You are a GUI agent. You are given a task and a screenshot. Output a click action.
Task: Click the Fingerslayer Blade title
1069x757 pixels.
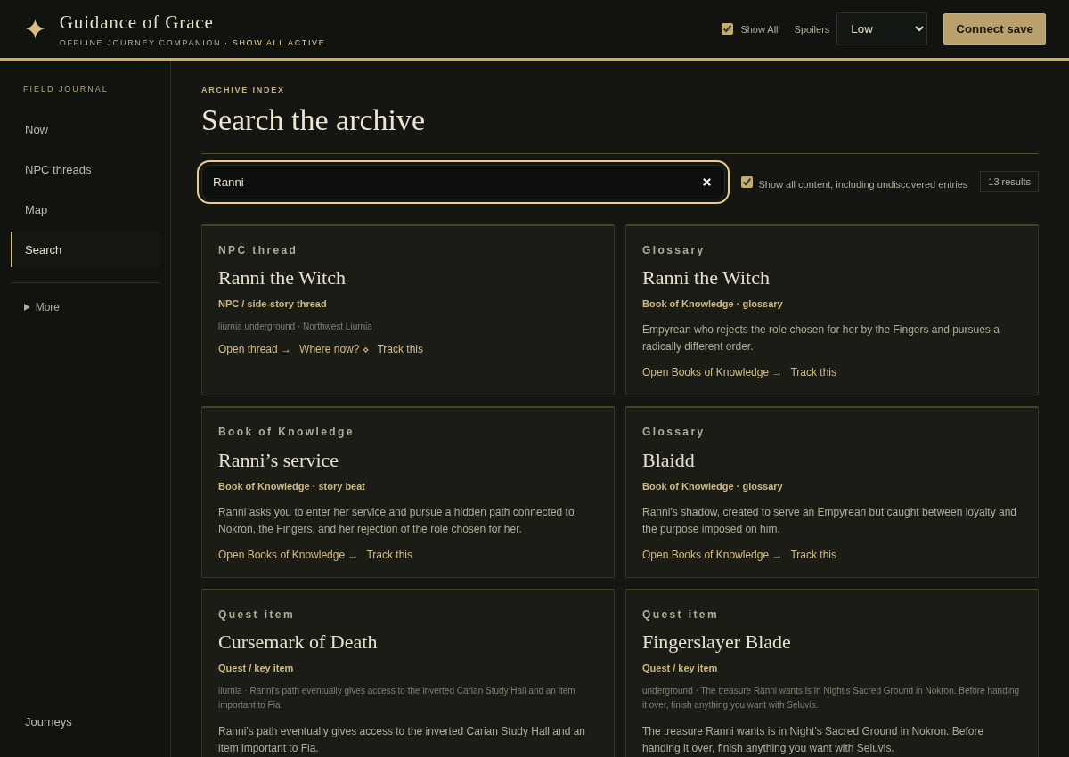(716, 642)
